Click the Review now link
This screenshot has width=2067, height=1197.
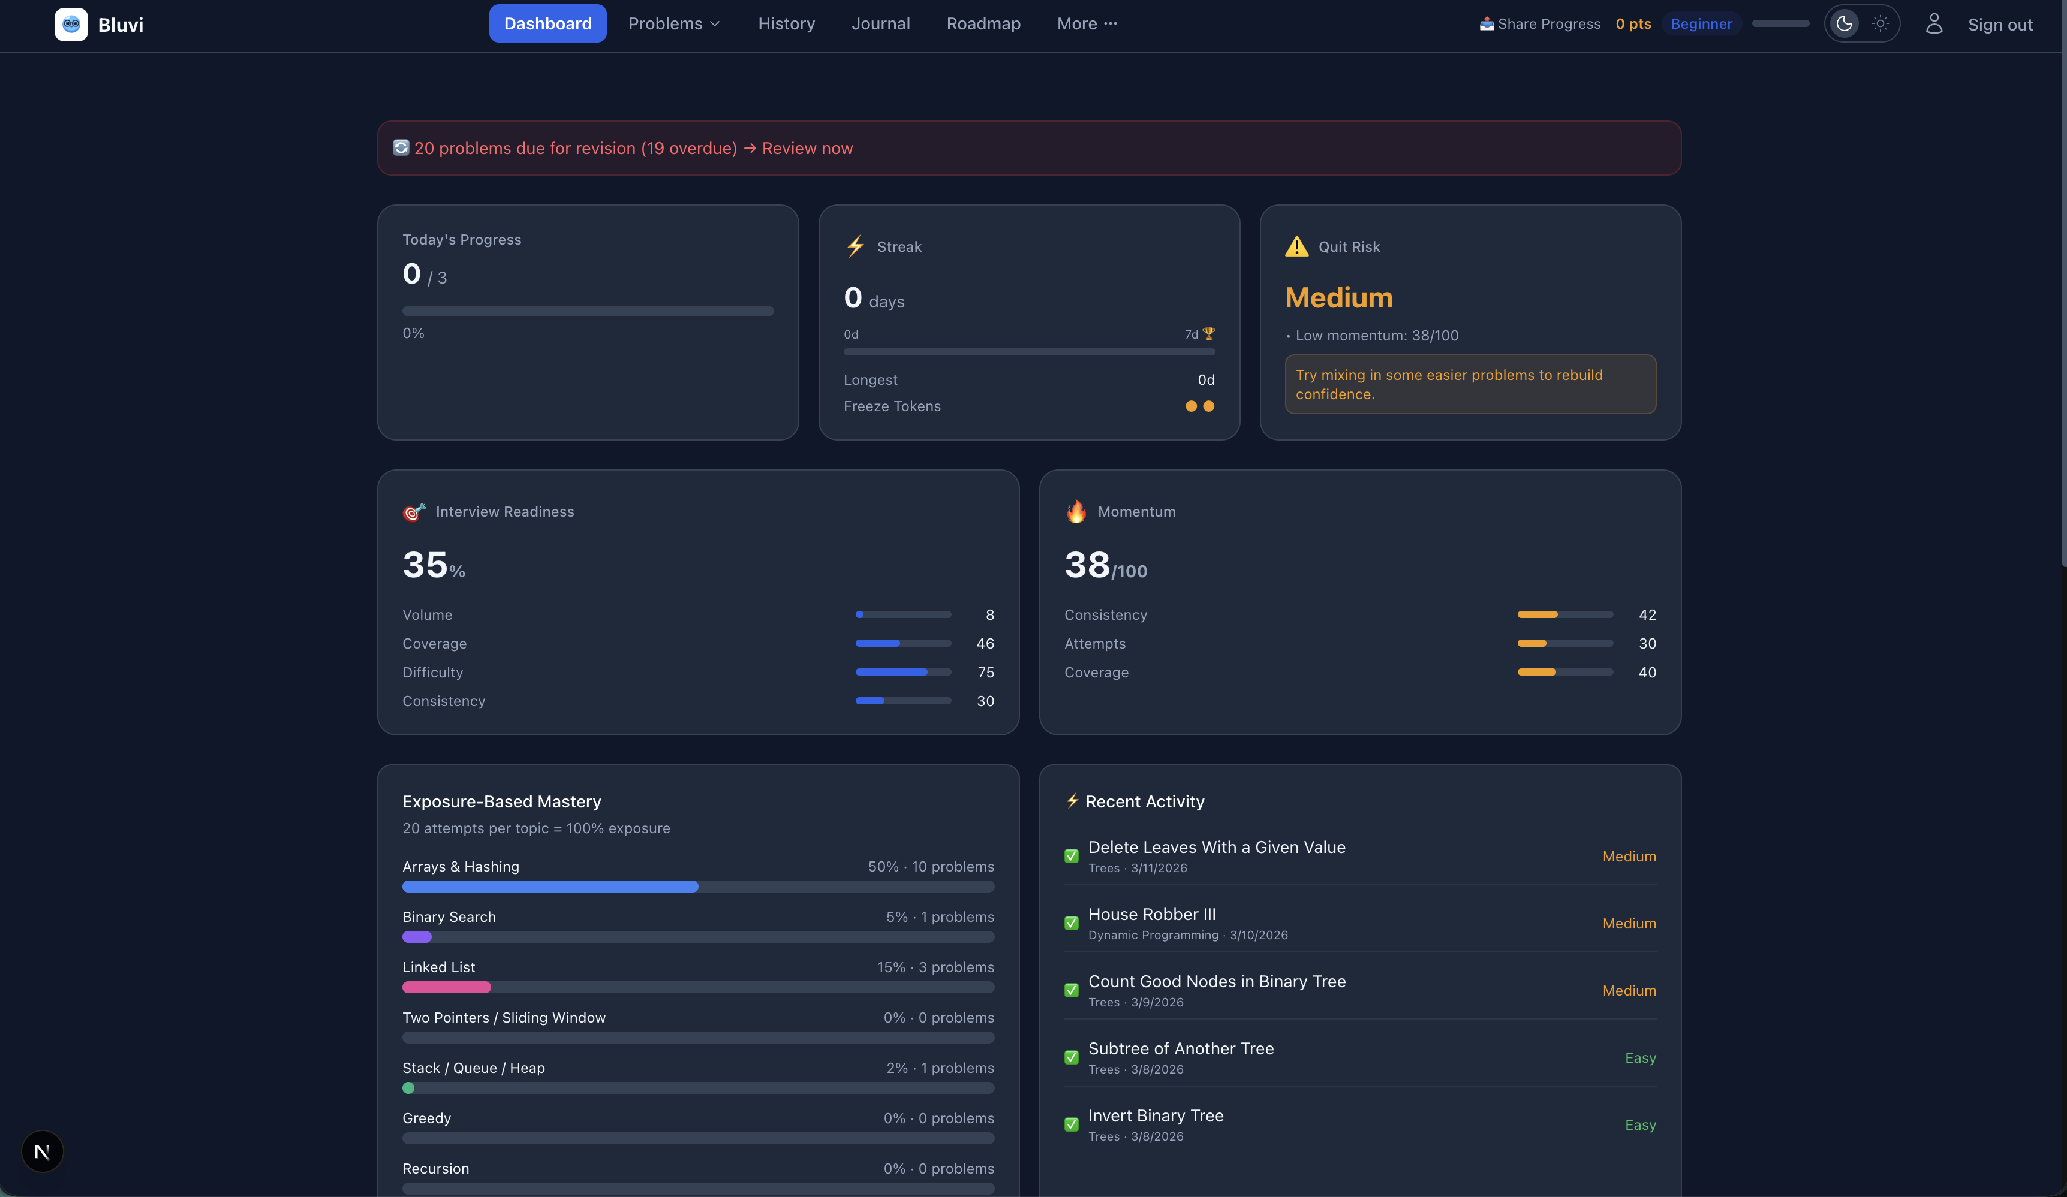click(807, 149)
